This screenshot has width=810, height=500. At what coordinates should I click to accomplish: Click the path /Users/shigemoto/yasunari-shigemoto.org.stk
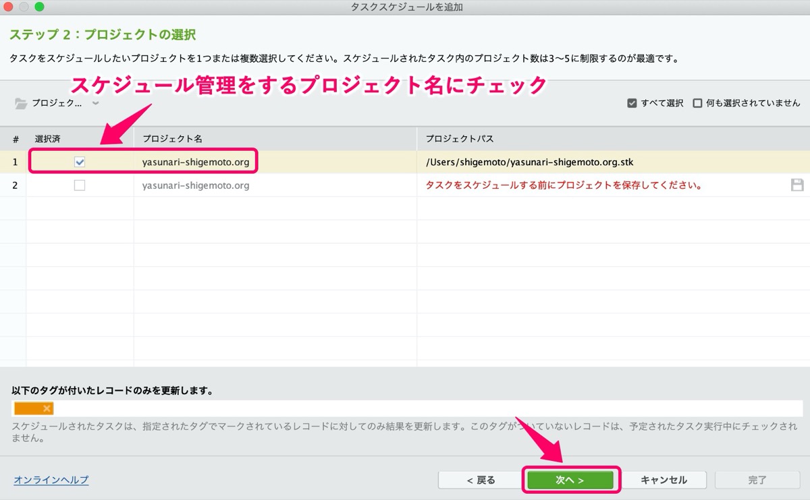point(529,162)
